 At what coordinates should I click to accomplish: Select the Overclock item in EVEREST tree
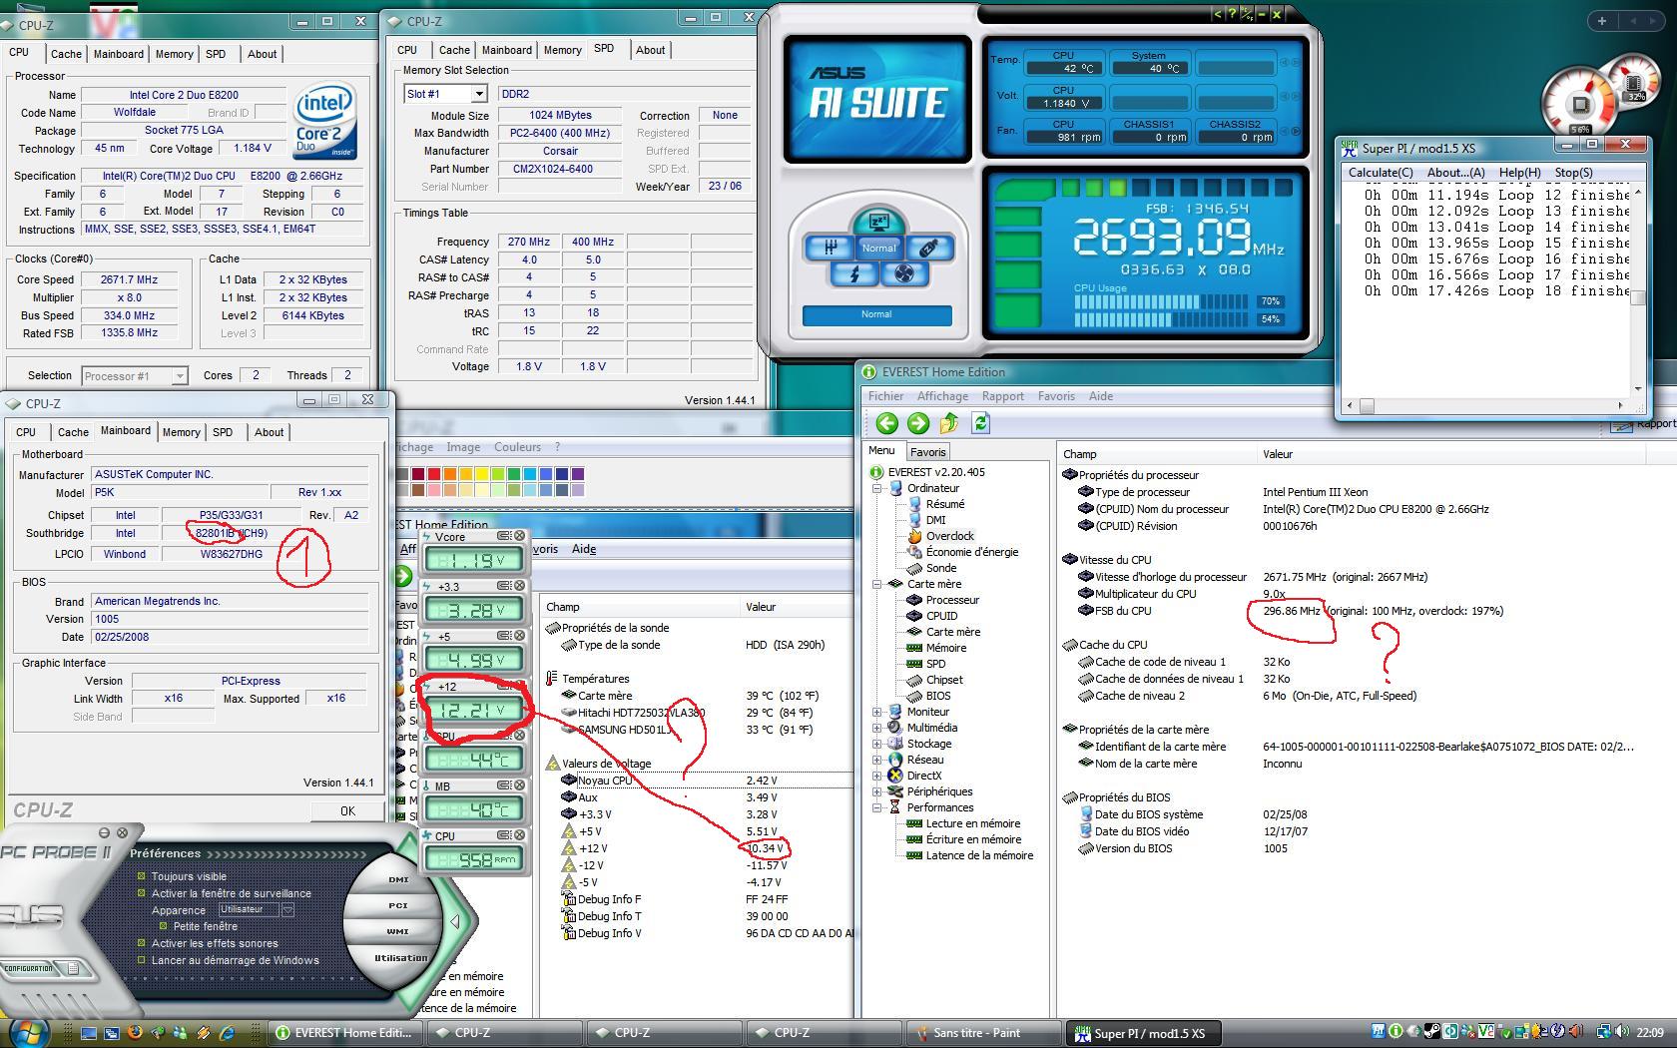(949, 536)
